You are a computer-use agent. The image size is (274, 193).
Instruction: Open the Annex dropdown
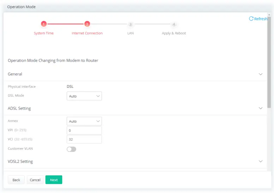point(84,121)
